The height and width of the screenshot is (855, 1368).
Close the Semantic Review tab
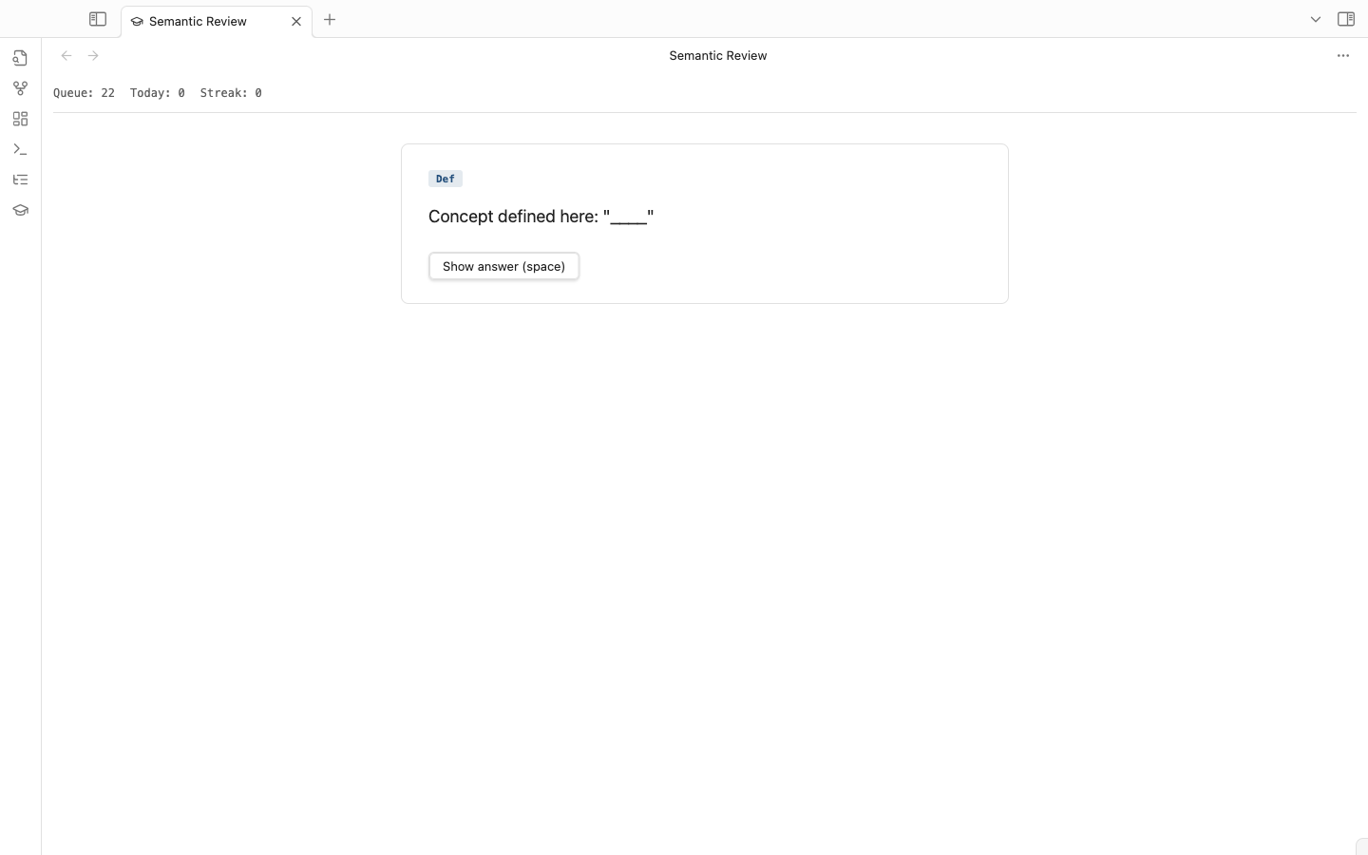296,21
